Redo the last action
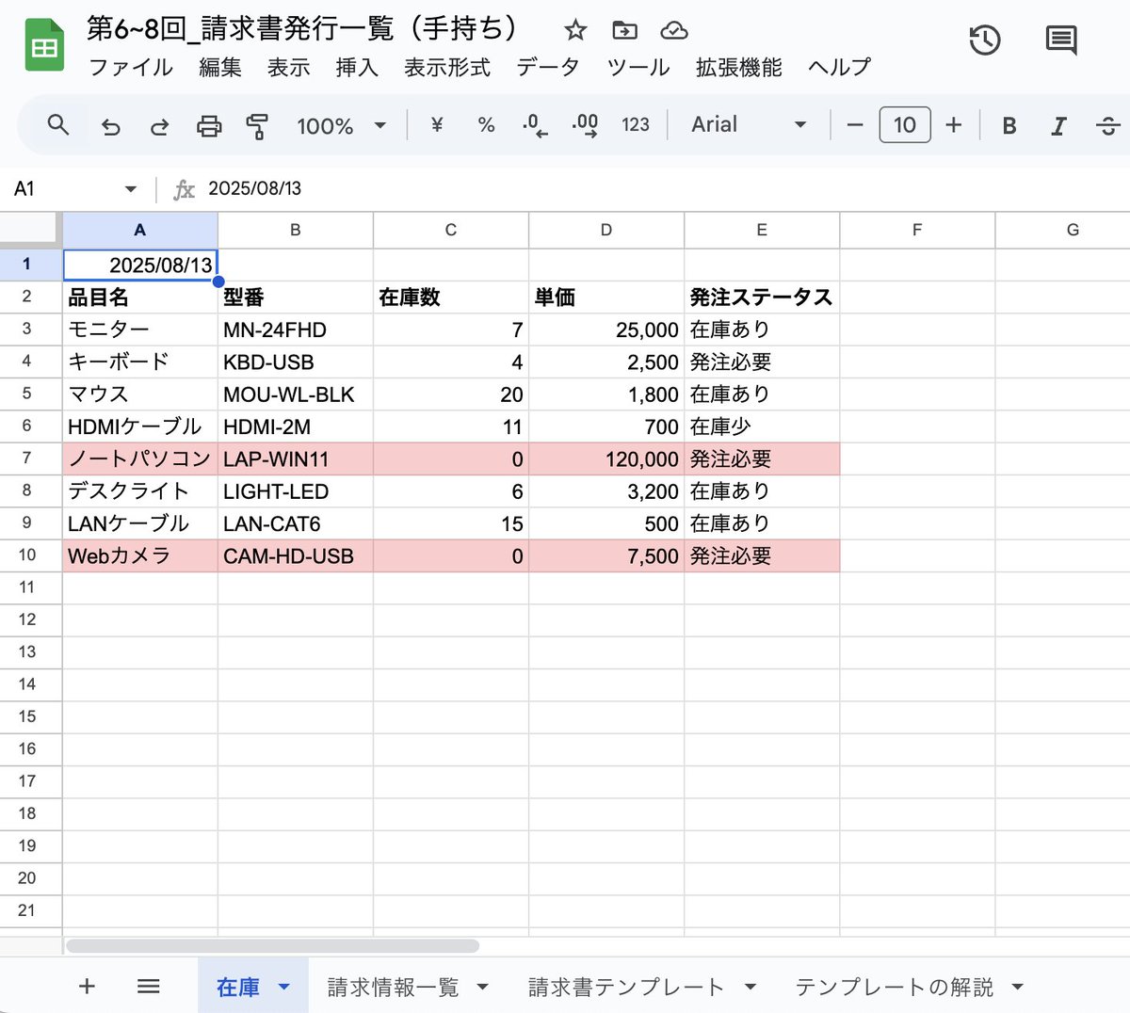Image resolution: width=1130 pixels, height=1013 pixels. point(160,125)
